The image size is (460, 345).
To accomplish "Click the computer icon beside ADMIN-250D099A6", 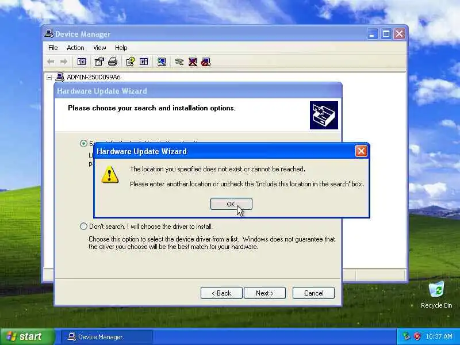I will (60, 77).
